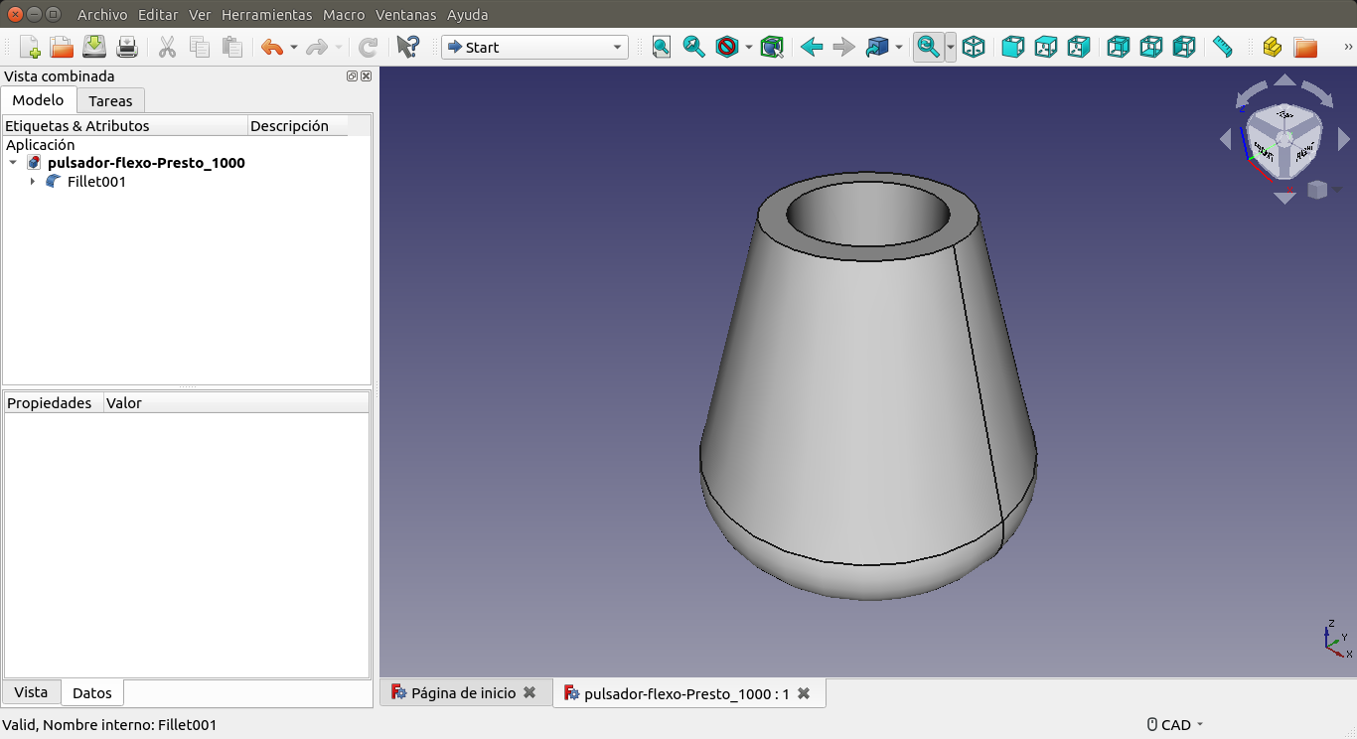Open the Start workbench dropdown

534,47
